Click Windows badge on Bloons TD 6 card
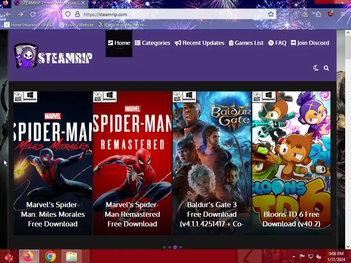The height and width of the screenshot is (263, 351). tap(269, 97)
